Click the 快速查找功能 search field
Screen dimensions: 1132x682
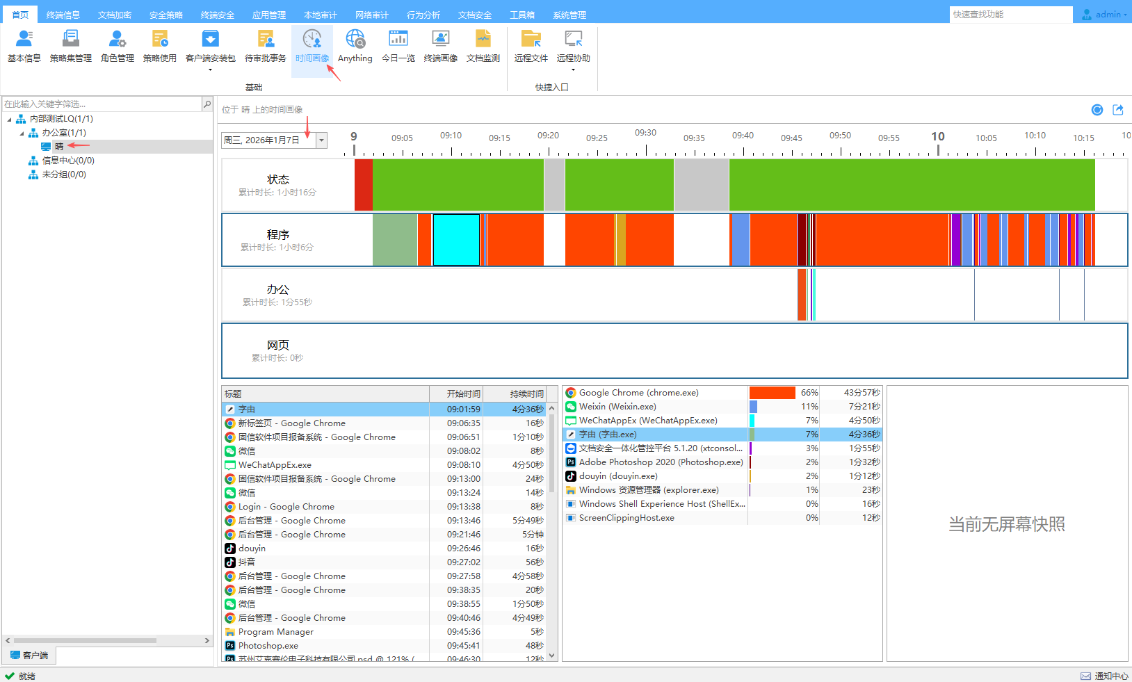tap(1010, 15)
